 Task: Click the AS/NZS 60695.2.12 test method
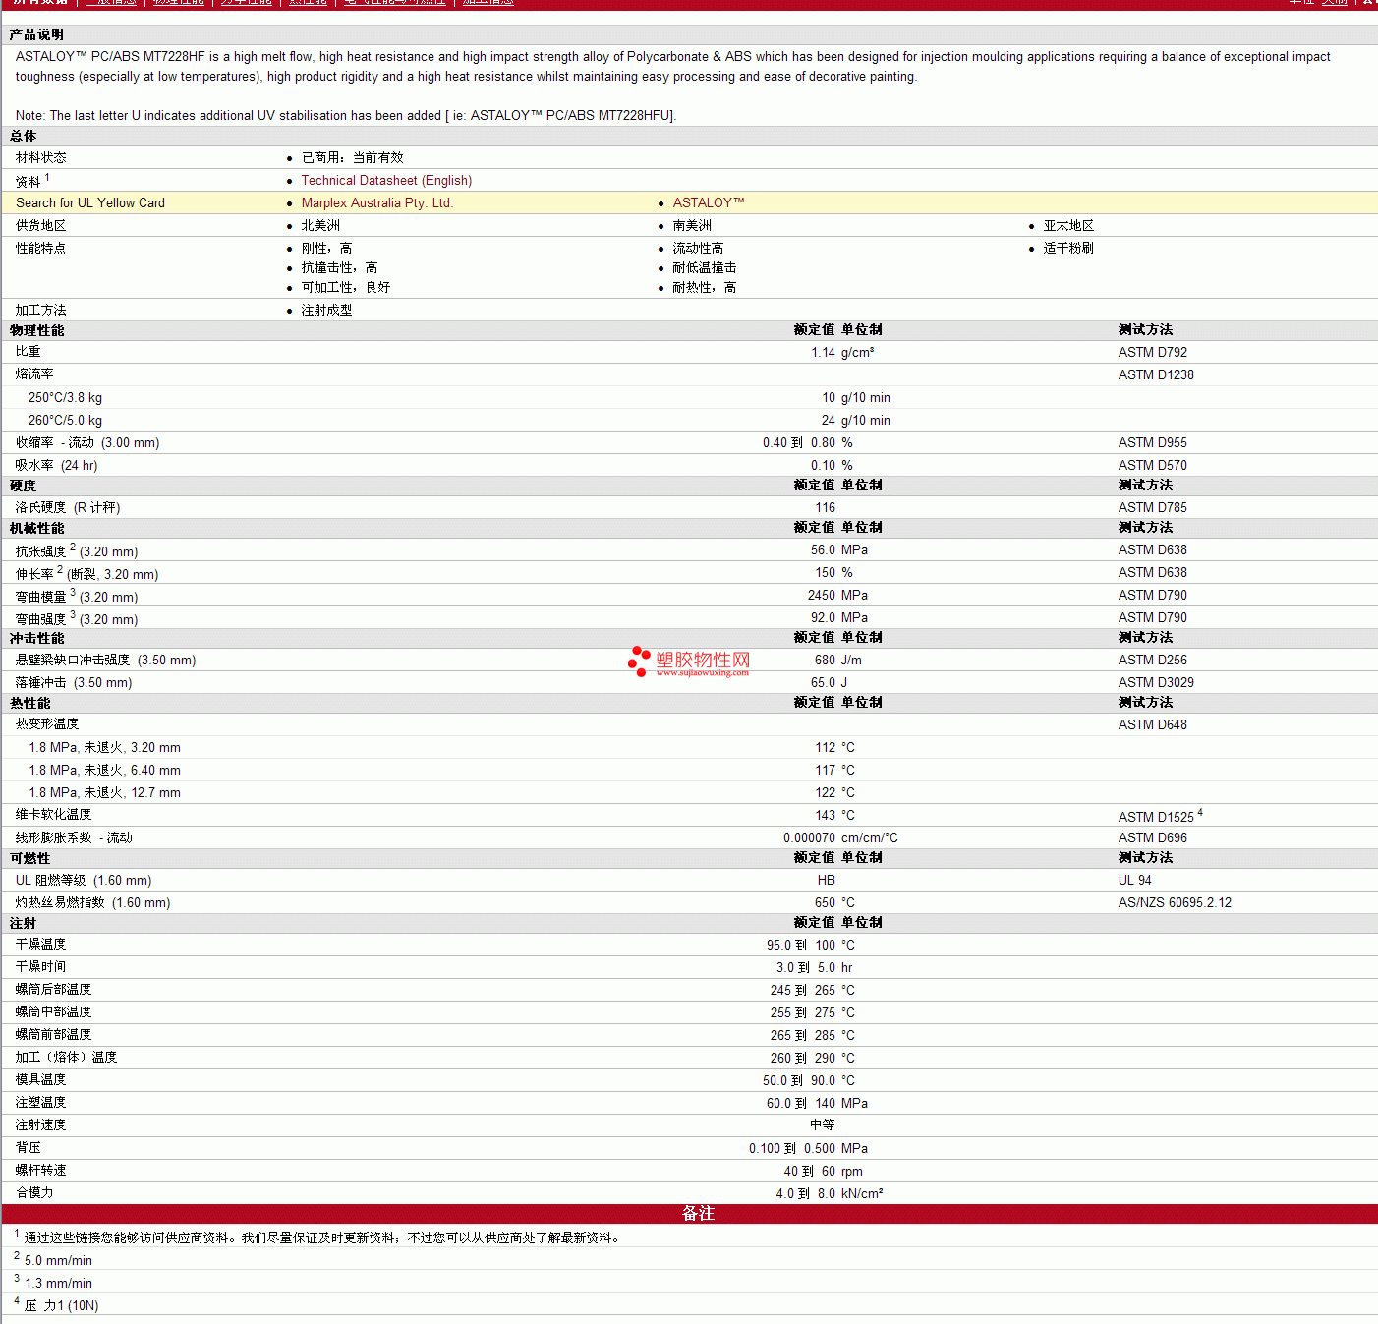click(1176, 903)
